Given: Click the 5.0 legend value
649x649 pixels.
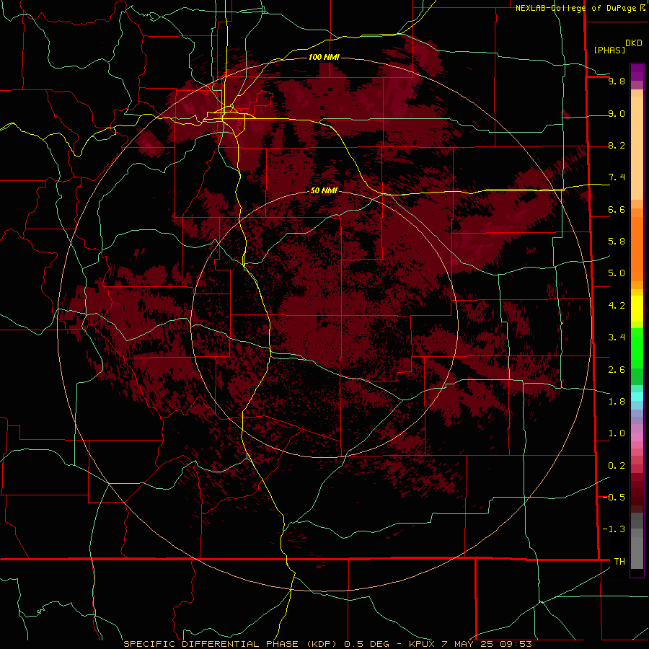Looking at the screenshot, I should [x=617, y=273].
